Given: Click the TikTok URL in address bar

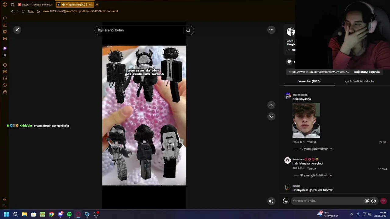Looking at the screenshot, I should click(80, 11).
